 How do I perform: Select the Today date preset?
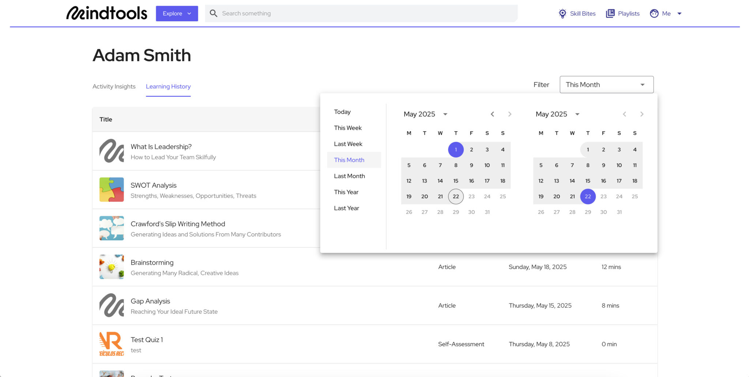[x=342, y=112]
